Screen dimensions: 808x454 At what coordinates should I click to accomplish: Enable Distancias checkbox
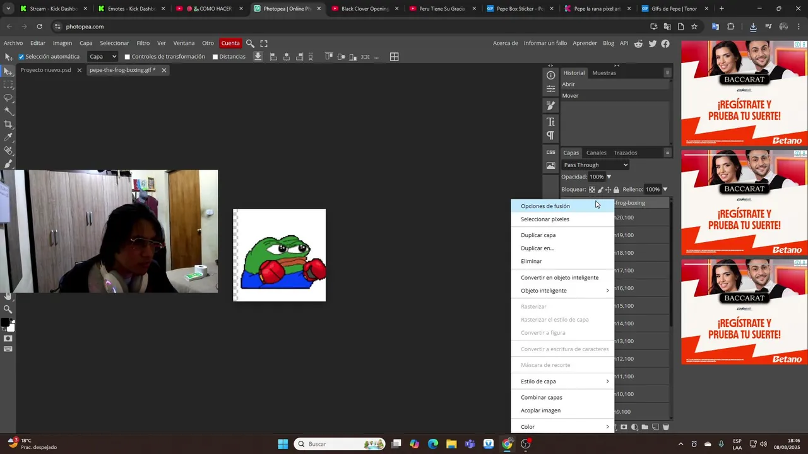pos(215,57)
